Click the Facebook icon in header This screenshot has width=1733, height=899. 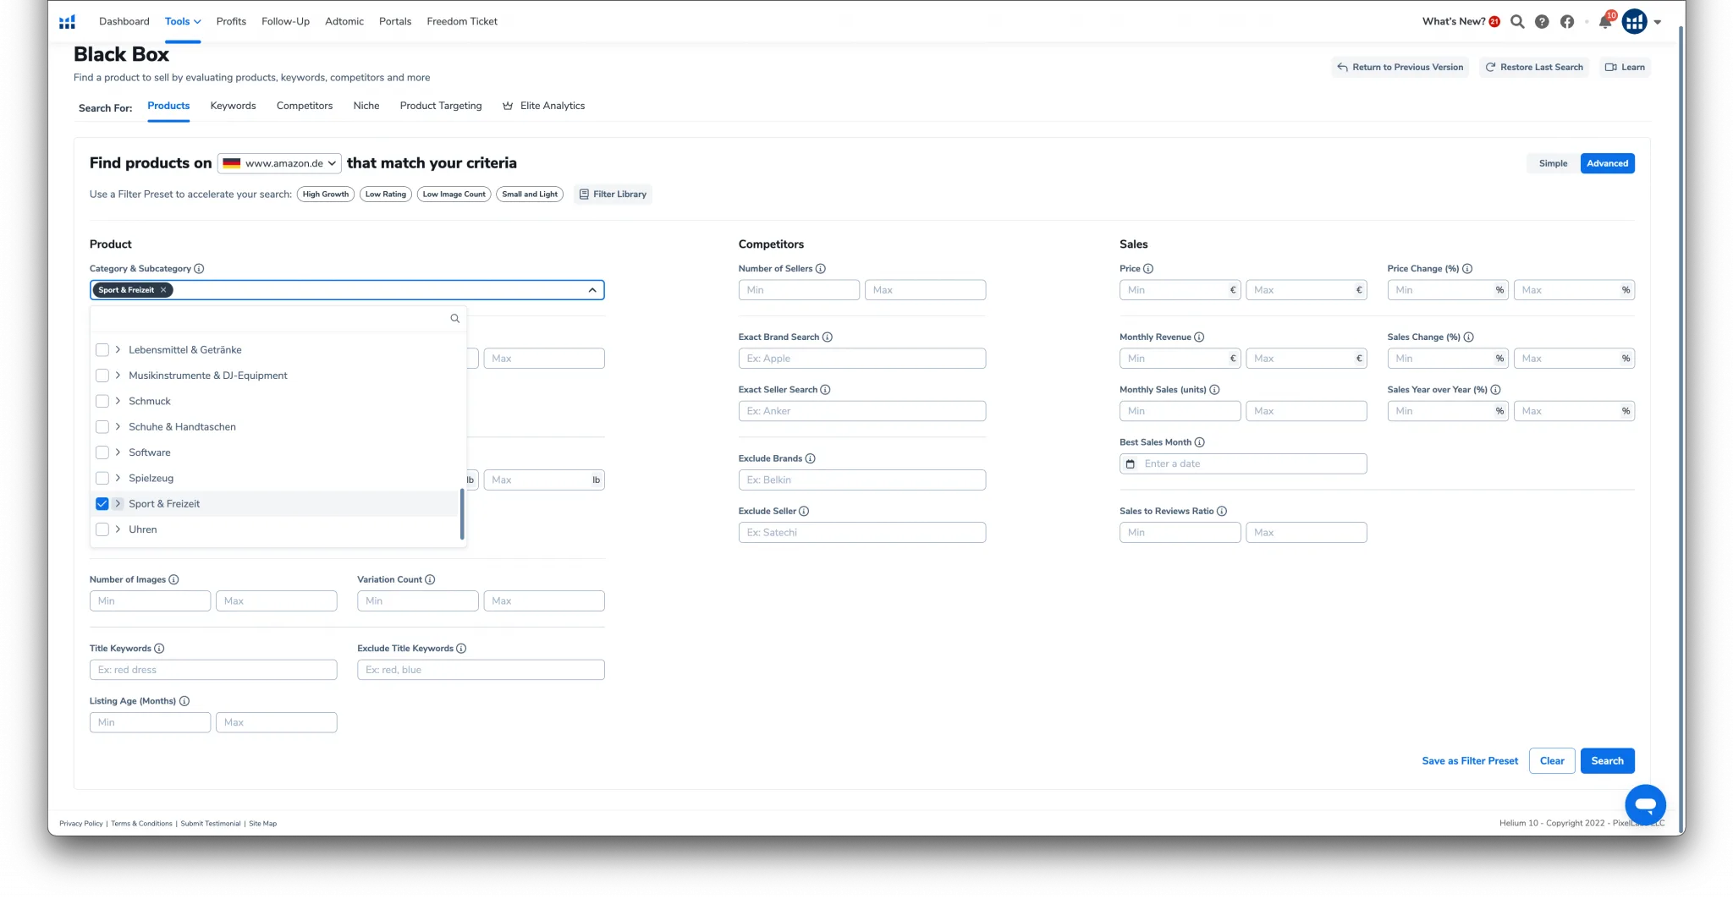(1567, 22)
